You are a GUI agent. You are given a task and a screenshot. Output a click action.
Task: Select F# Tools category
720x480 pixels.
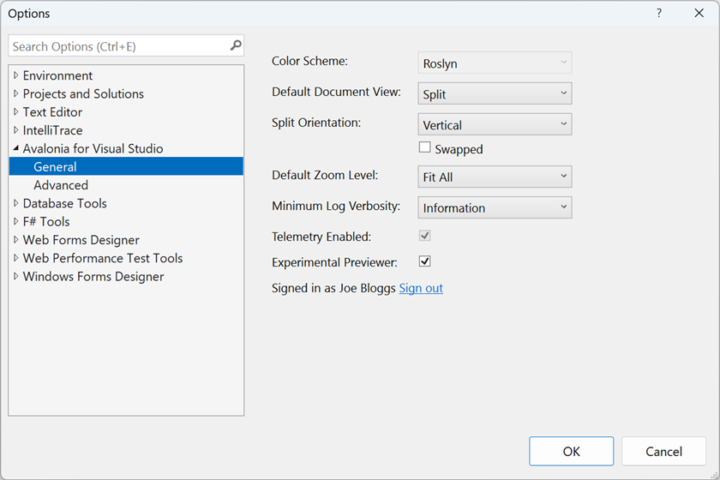point(46,221)
